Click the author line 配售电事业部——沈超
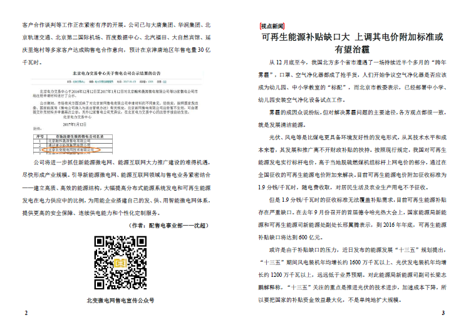The width and height of the screenshot is (476, 335). point(178,226)
